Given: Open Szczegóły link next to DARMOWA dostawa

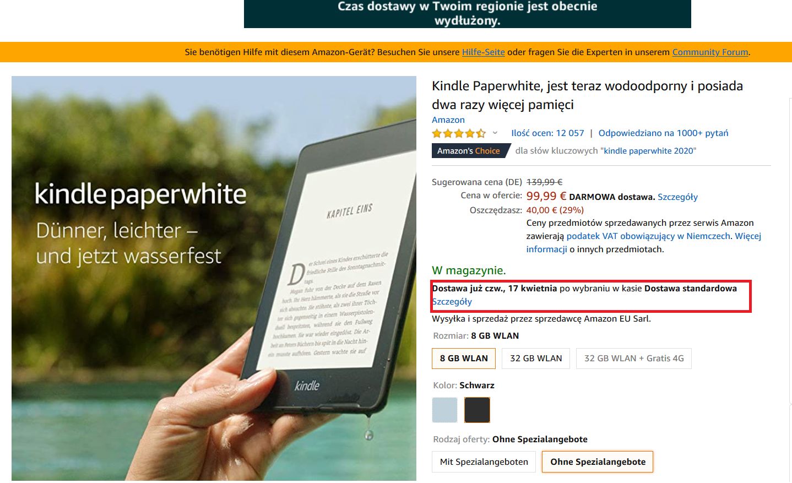Looking at the screenshot, I should [677, 197].
